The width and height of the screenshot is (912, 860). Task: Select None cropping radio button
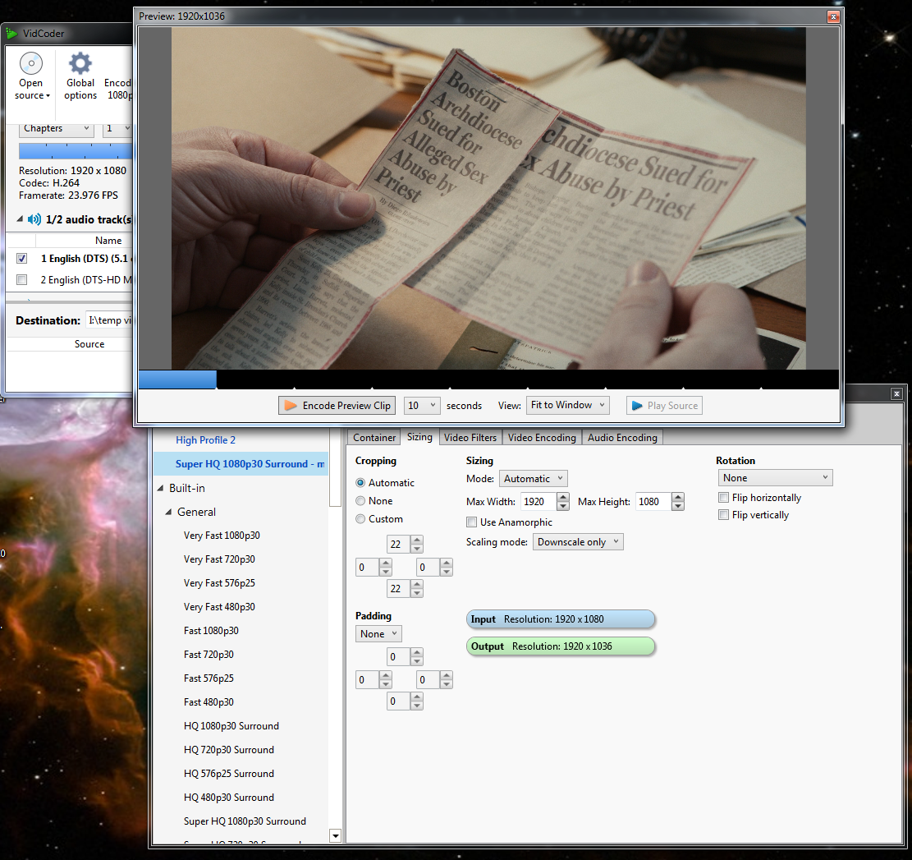point(360,501)
